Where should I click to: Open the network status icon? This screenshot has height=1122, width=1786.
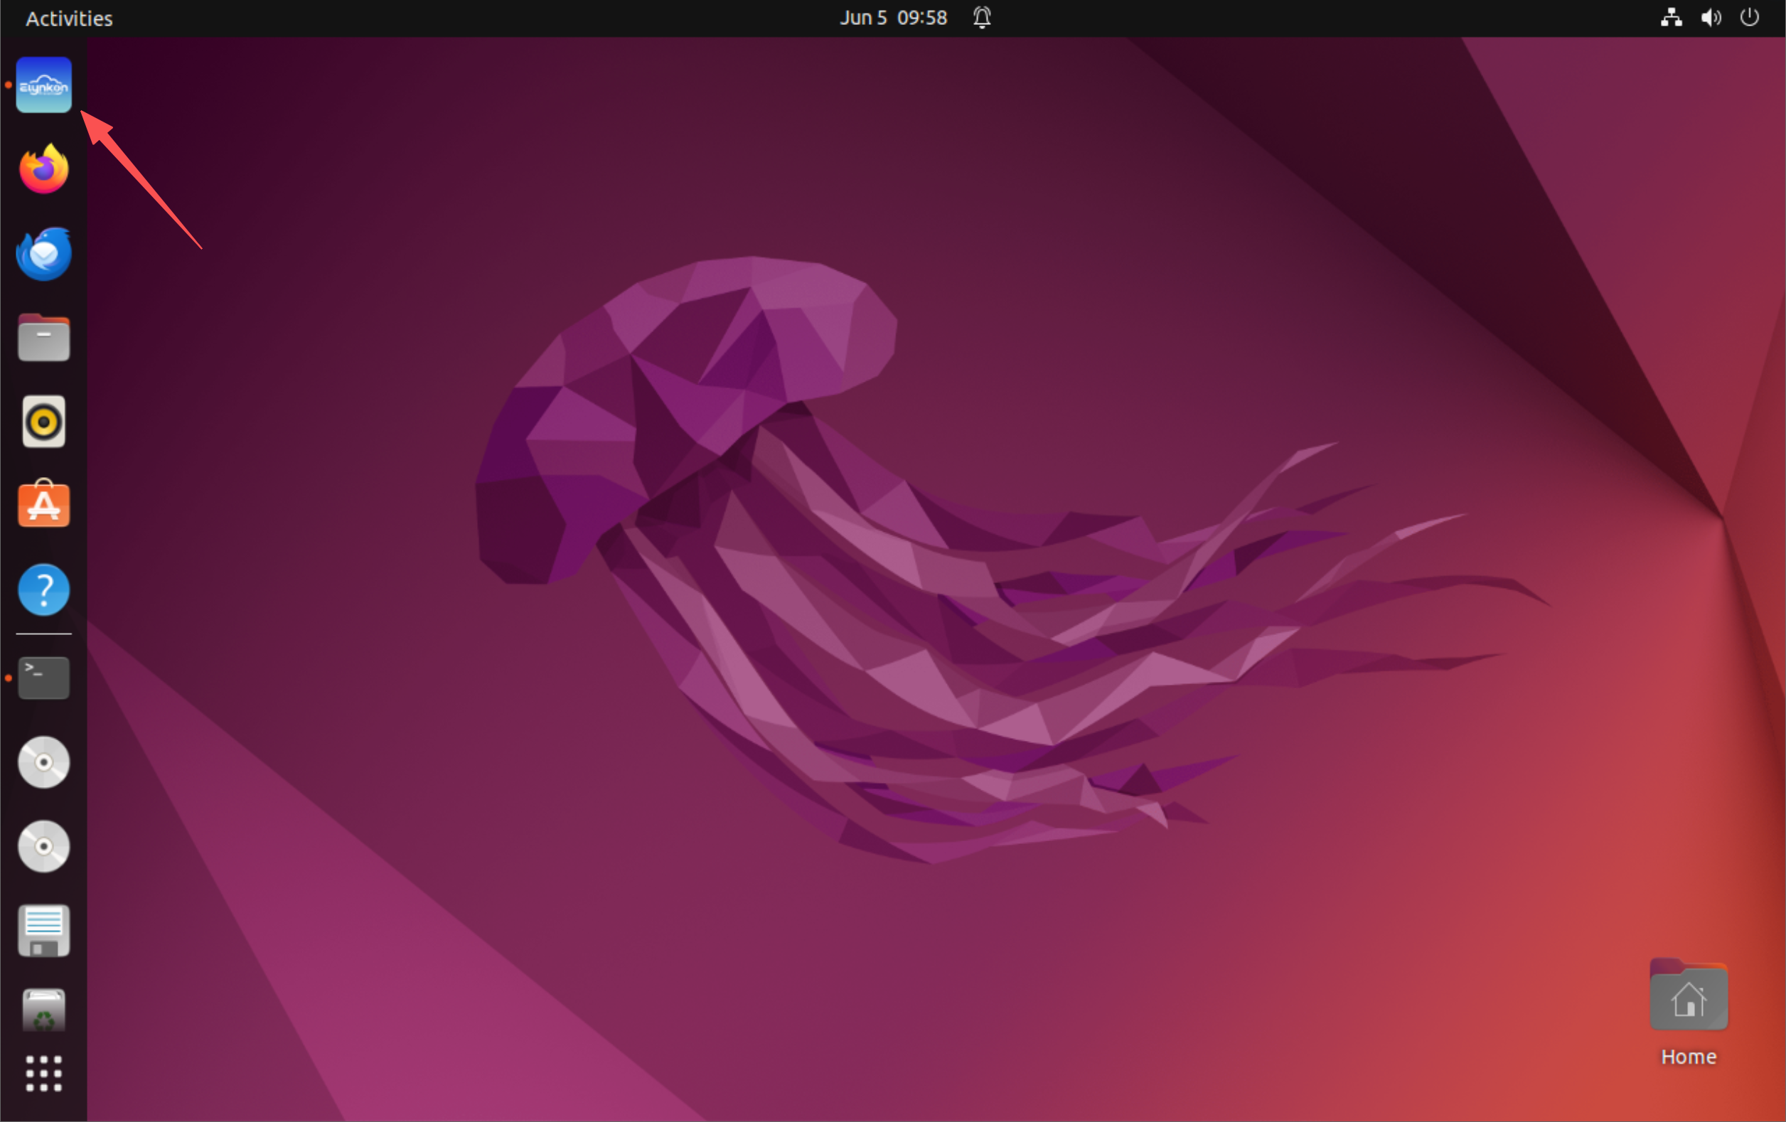pyautogui.click(x=1670, y=17)
